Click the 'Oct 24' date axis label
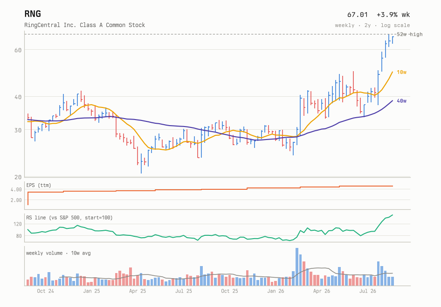441x307 pixels. point(45,291)
